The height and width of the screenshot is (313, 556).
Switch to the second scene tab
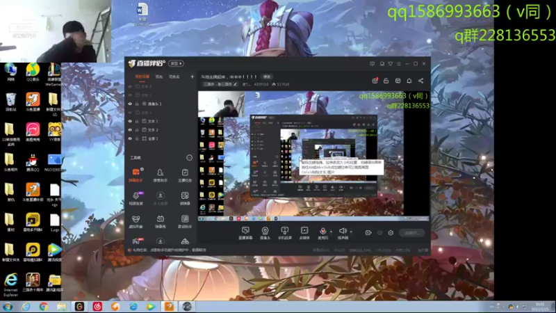159,77
